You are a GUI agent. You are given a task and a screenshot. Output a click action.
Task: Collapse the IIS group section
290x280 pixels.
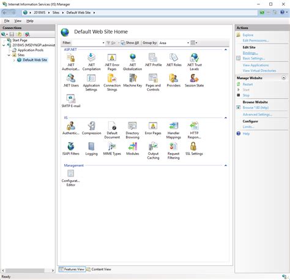tap(226, 118)
